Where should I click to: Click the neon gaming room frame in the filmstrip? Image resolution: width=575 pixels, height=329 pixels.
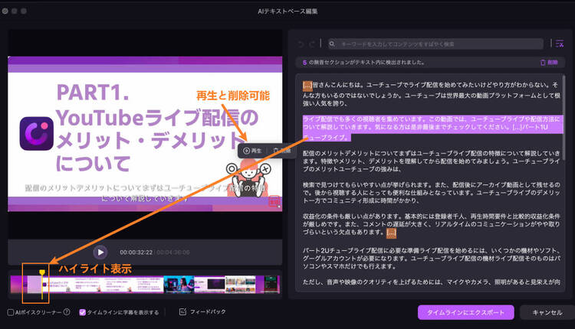pyautogui.click(x=179, y=285)
